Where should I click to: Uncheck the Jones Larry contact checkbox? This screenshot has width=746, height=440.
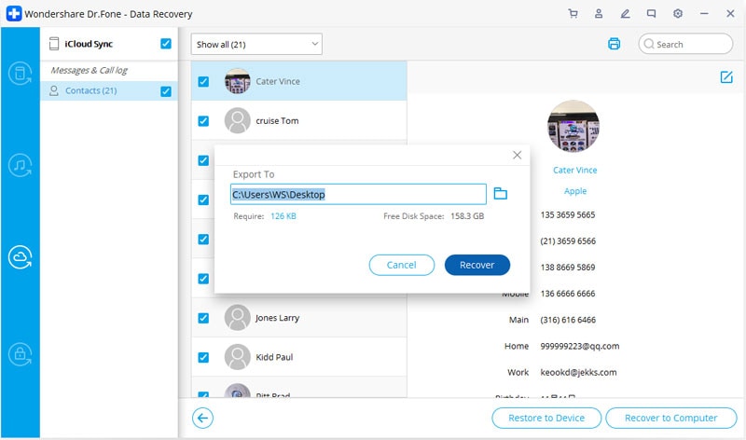click(203, 318)
